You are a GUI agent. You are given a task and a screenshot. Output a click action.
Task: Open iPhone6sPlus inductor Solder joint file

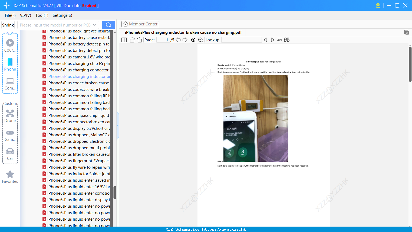[x=76, y=174]
